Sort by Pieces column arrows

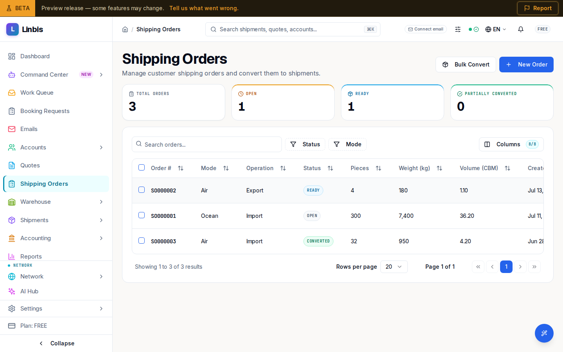coord(378,168)
